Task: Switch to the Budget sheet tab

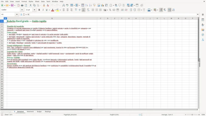Action: [x=39, y=111]
